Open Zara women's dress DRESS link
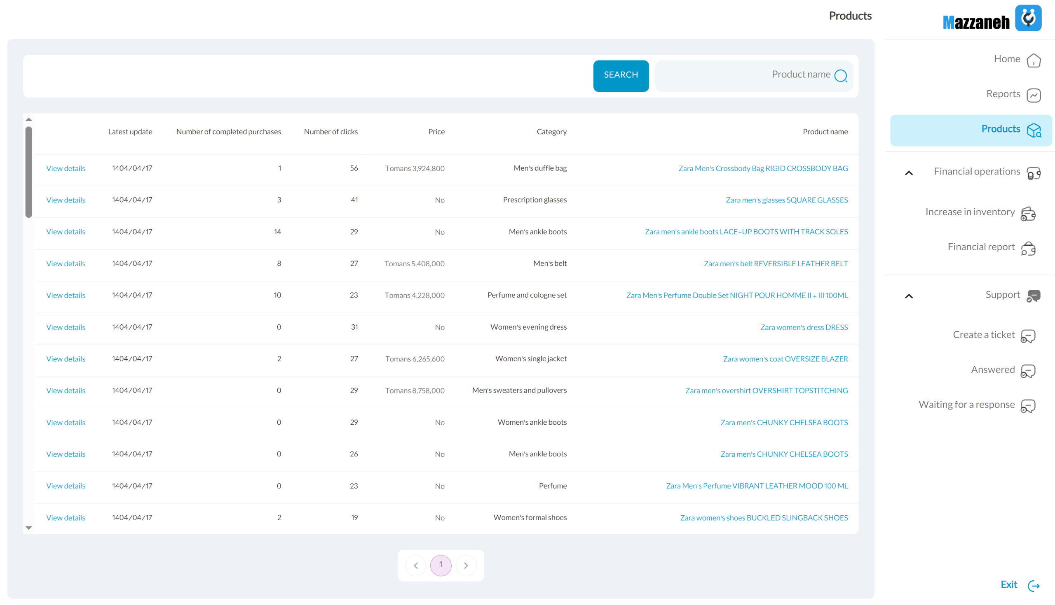Viewport: 1055px width, 605px height. pos(804,327)
